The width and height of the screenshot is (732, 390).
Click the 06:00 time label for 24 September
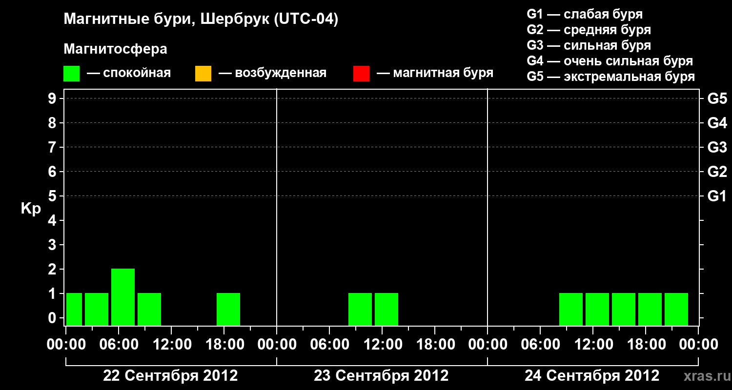(x=540, y=345)
